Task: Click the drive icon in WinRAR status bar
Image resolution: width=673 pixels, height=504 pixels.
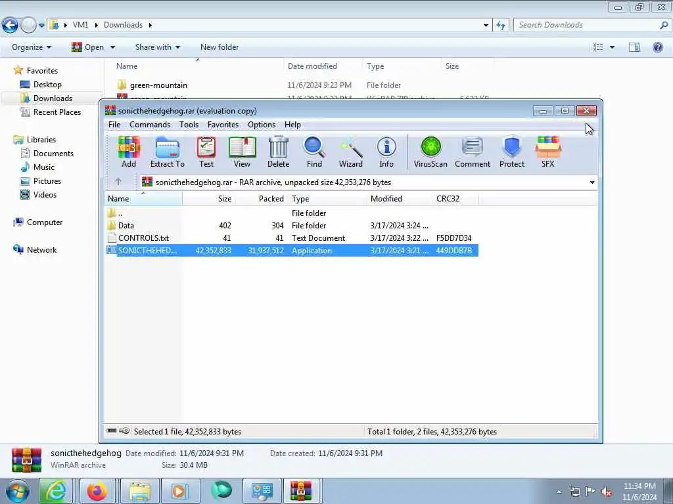Action: point(112,430)
